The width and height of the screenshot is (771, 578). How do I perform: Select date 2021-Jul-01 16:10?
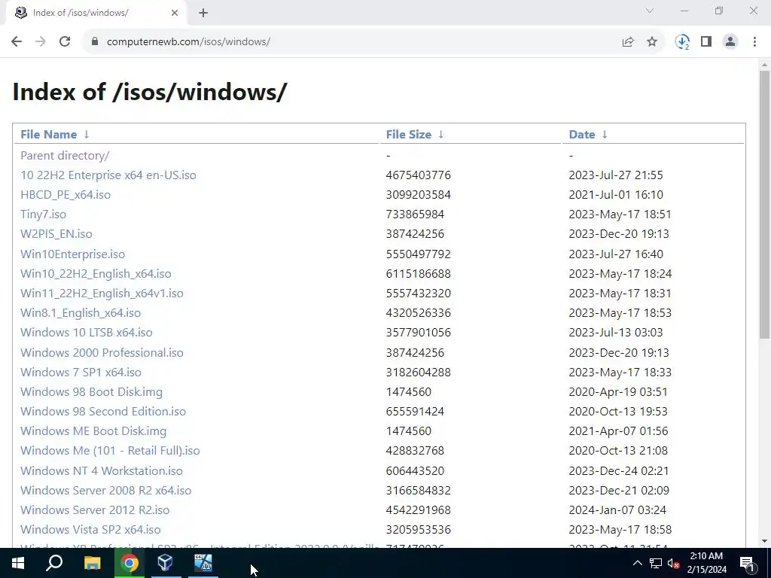click(x=616, y=195)
